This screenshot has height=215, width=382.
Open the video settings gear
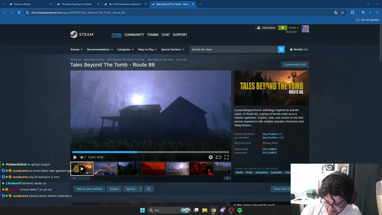(211, 157)
